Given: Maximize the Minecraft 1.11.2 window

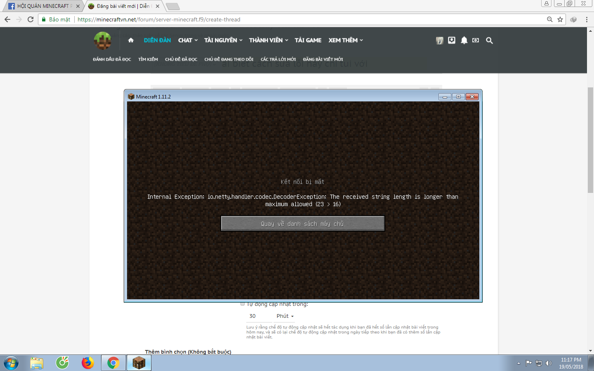Looking at the screenshot, I should coord(458,96).
